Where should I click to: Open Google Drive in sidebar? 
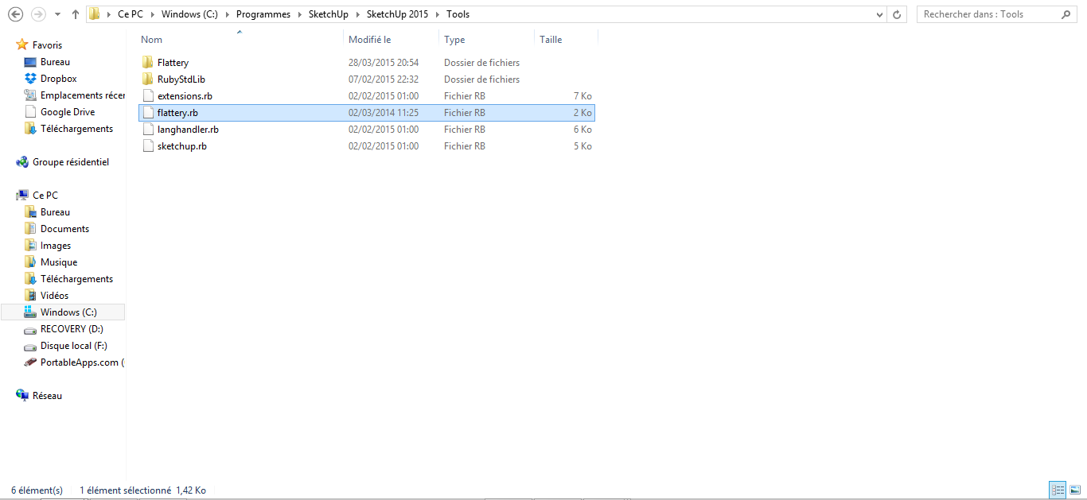point(68,112)
